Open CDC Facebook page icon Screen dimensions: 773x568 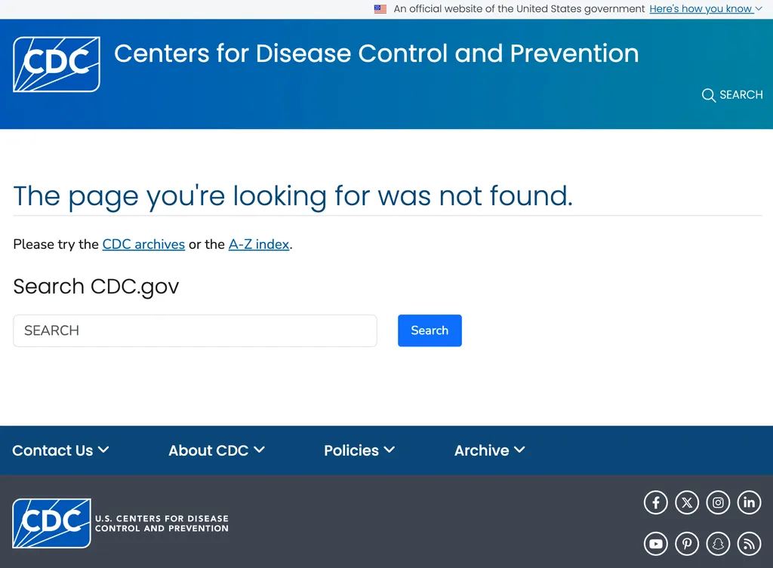point(655,502)
